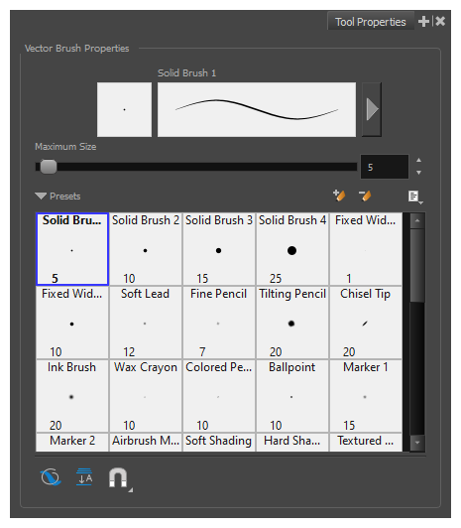Pick the Ink Brush preset

pos(72,396)
